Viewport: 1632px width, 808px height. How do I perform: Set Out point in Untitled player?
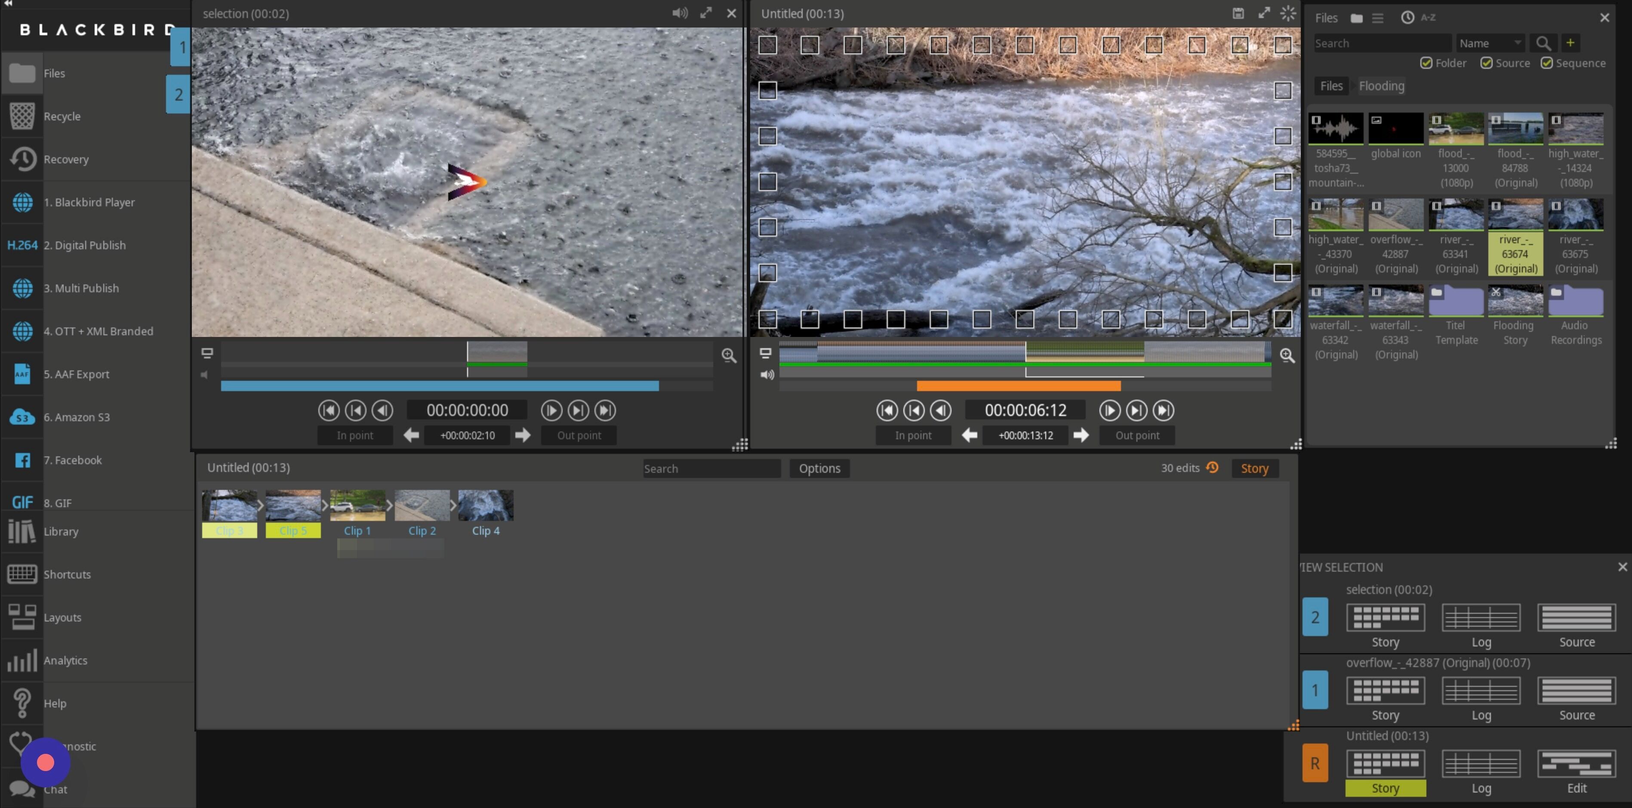click(x=1137, y=436)
